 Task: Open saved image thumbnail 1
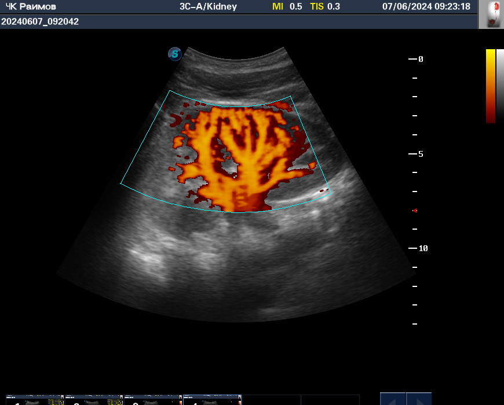[x=35, y=400]
